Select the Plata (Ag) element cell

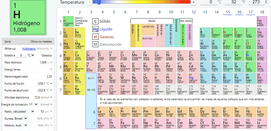[182, 67]
